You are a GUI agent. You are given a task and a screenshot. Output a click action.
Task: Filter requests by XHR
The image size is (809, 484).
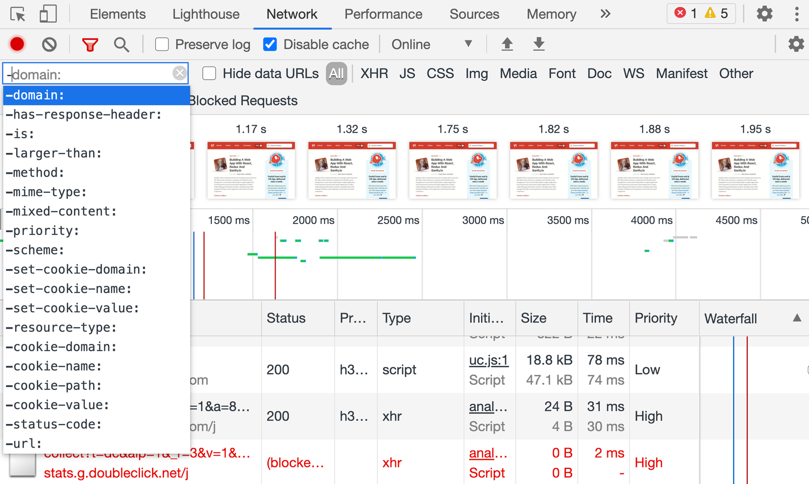tap(374, 74)
